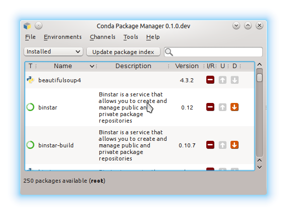Open the Installed filter dropdown
This screenshot has height=215, width=287.
pos(53,51)
